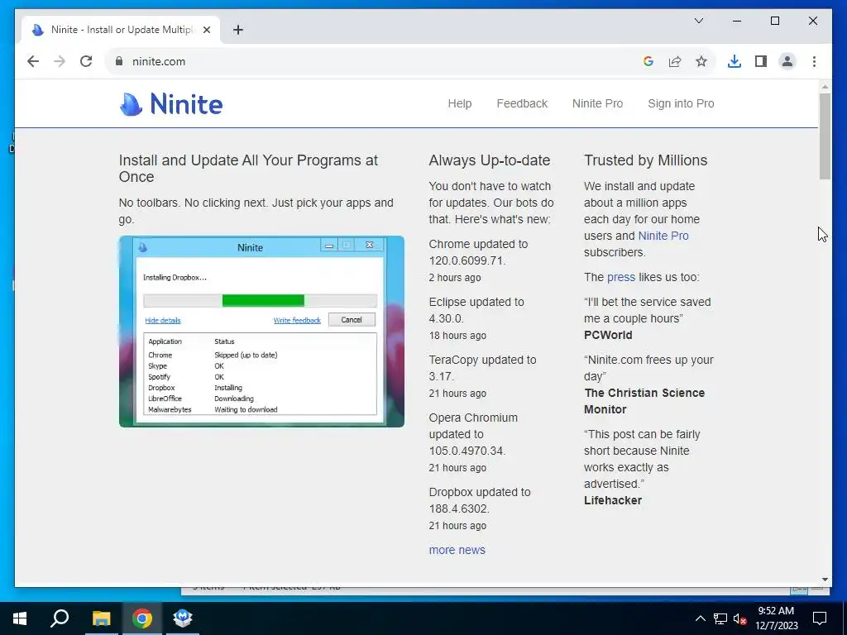Maximize the Chrome window
847x635 pixels.
774,21
